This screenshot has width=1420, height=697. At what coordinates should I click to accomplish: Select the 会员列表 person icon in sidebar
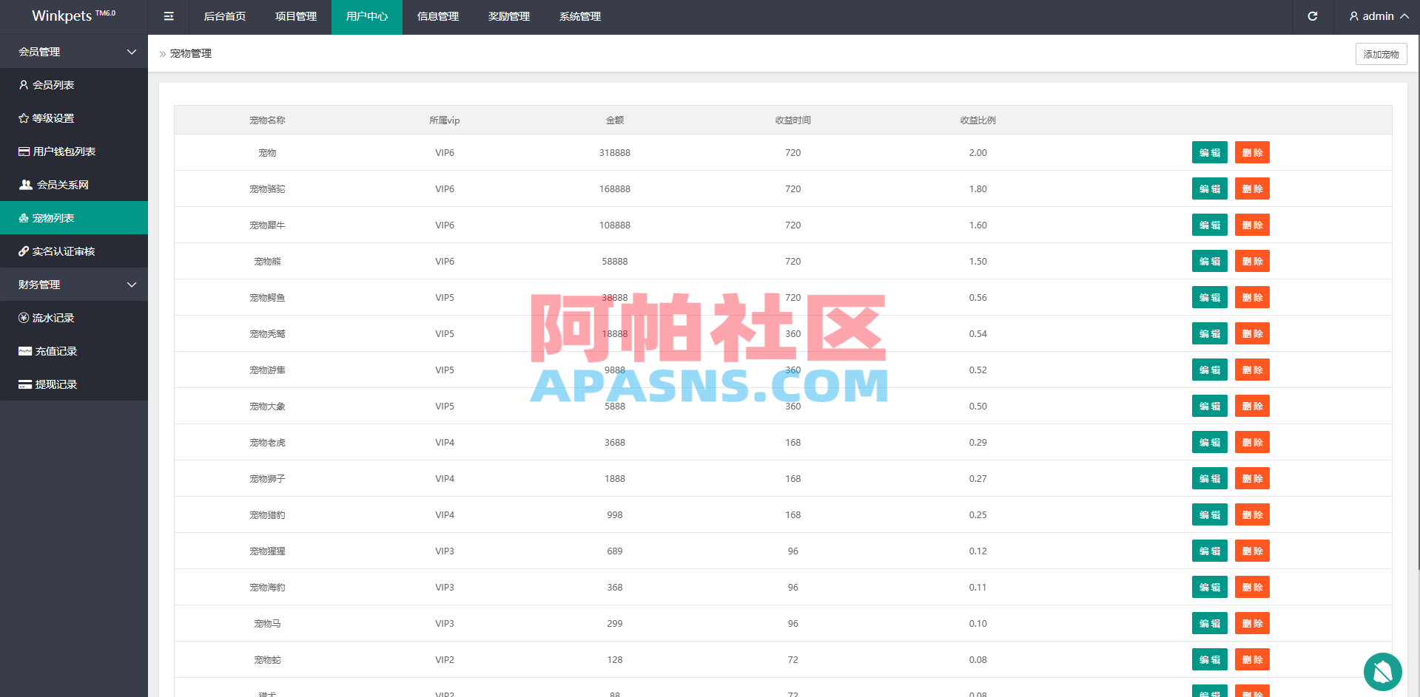pos(24,84)
